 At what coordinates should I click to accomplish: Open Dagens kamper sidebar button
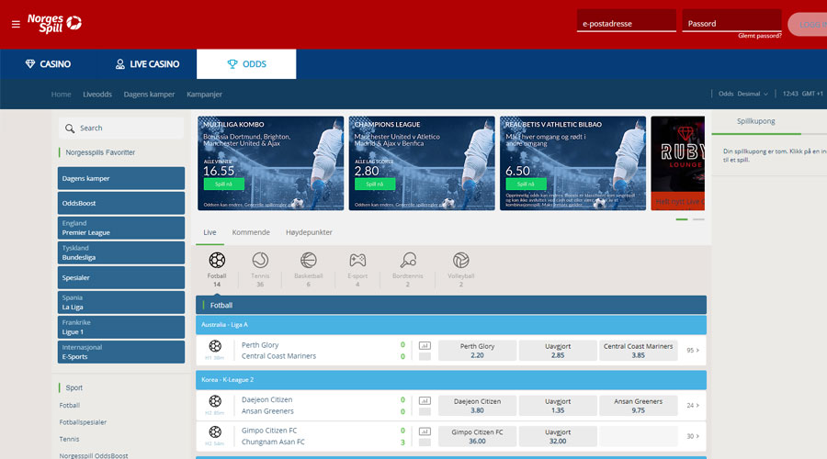(121, 178)
